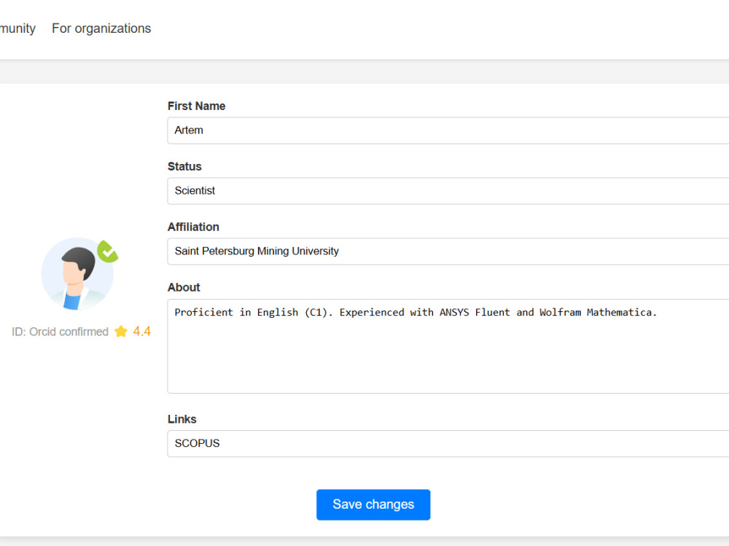
Task: Click the About label
Action: (184, 287)
